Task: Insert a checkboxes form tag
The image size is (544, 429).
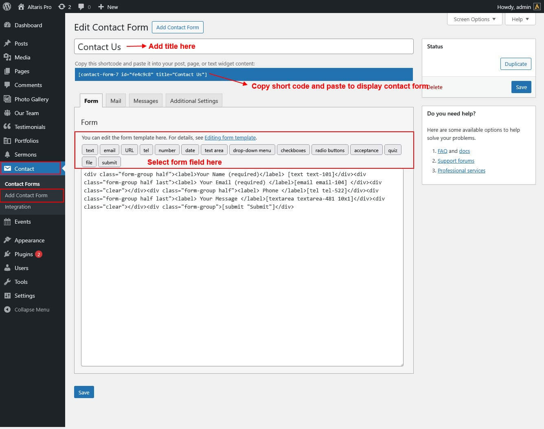Action: click(293, 150)
